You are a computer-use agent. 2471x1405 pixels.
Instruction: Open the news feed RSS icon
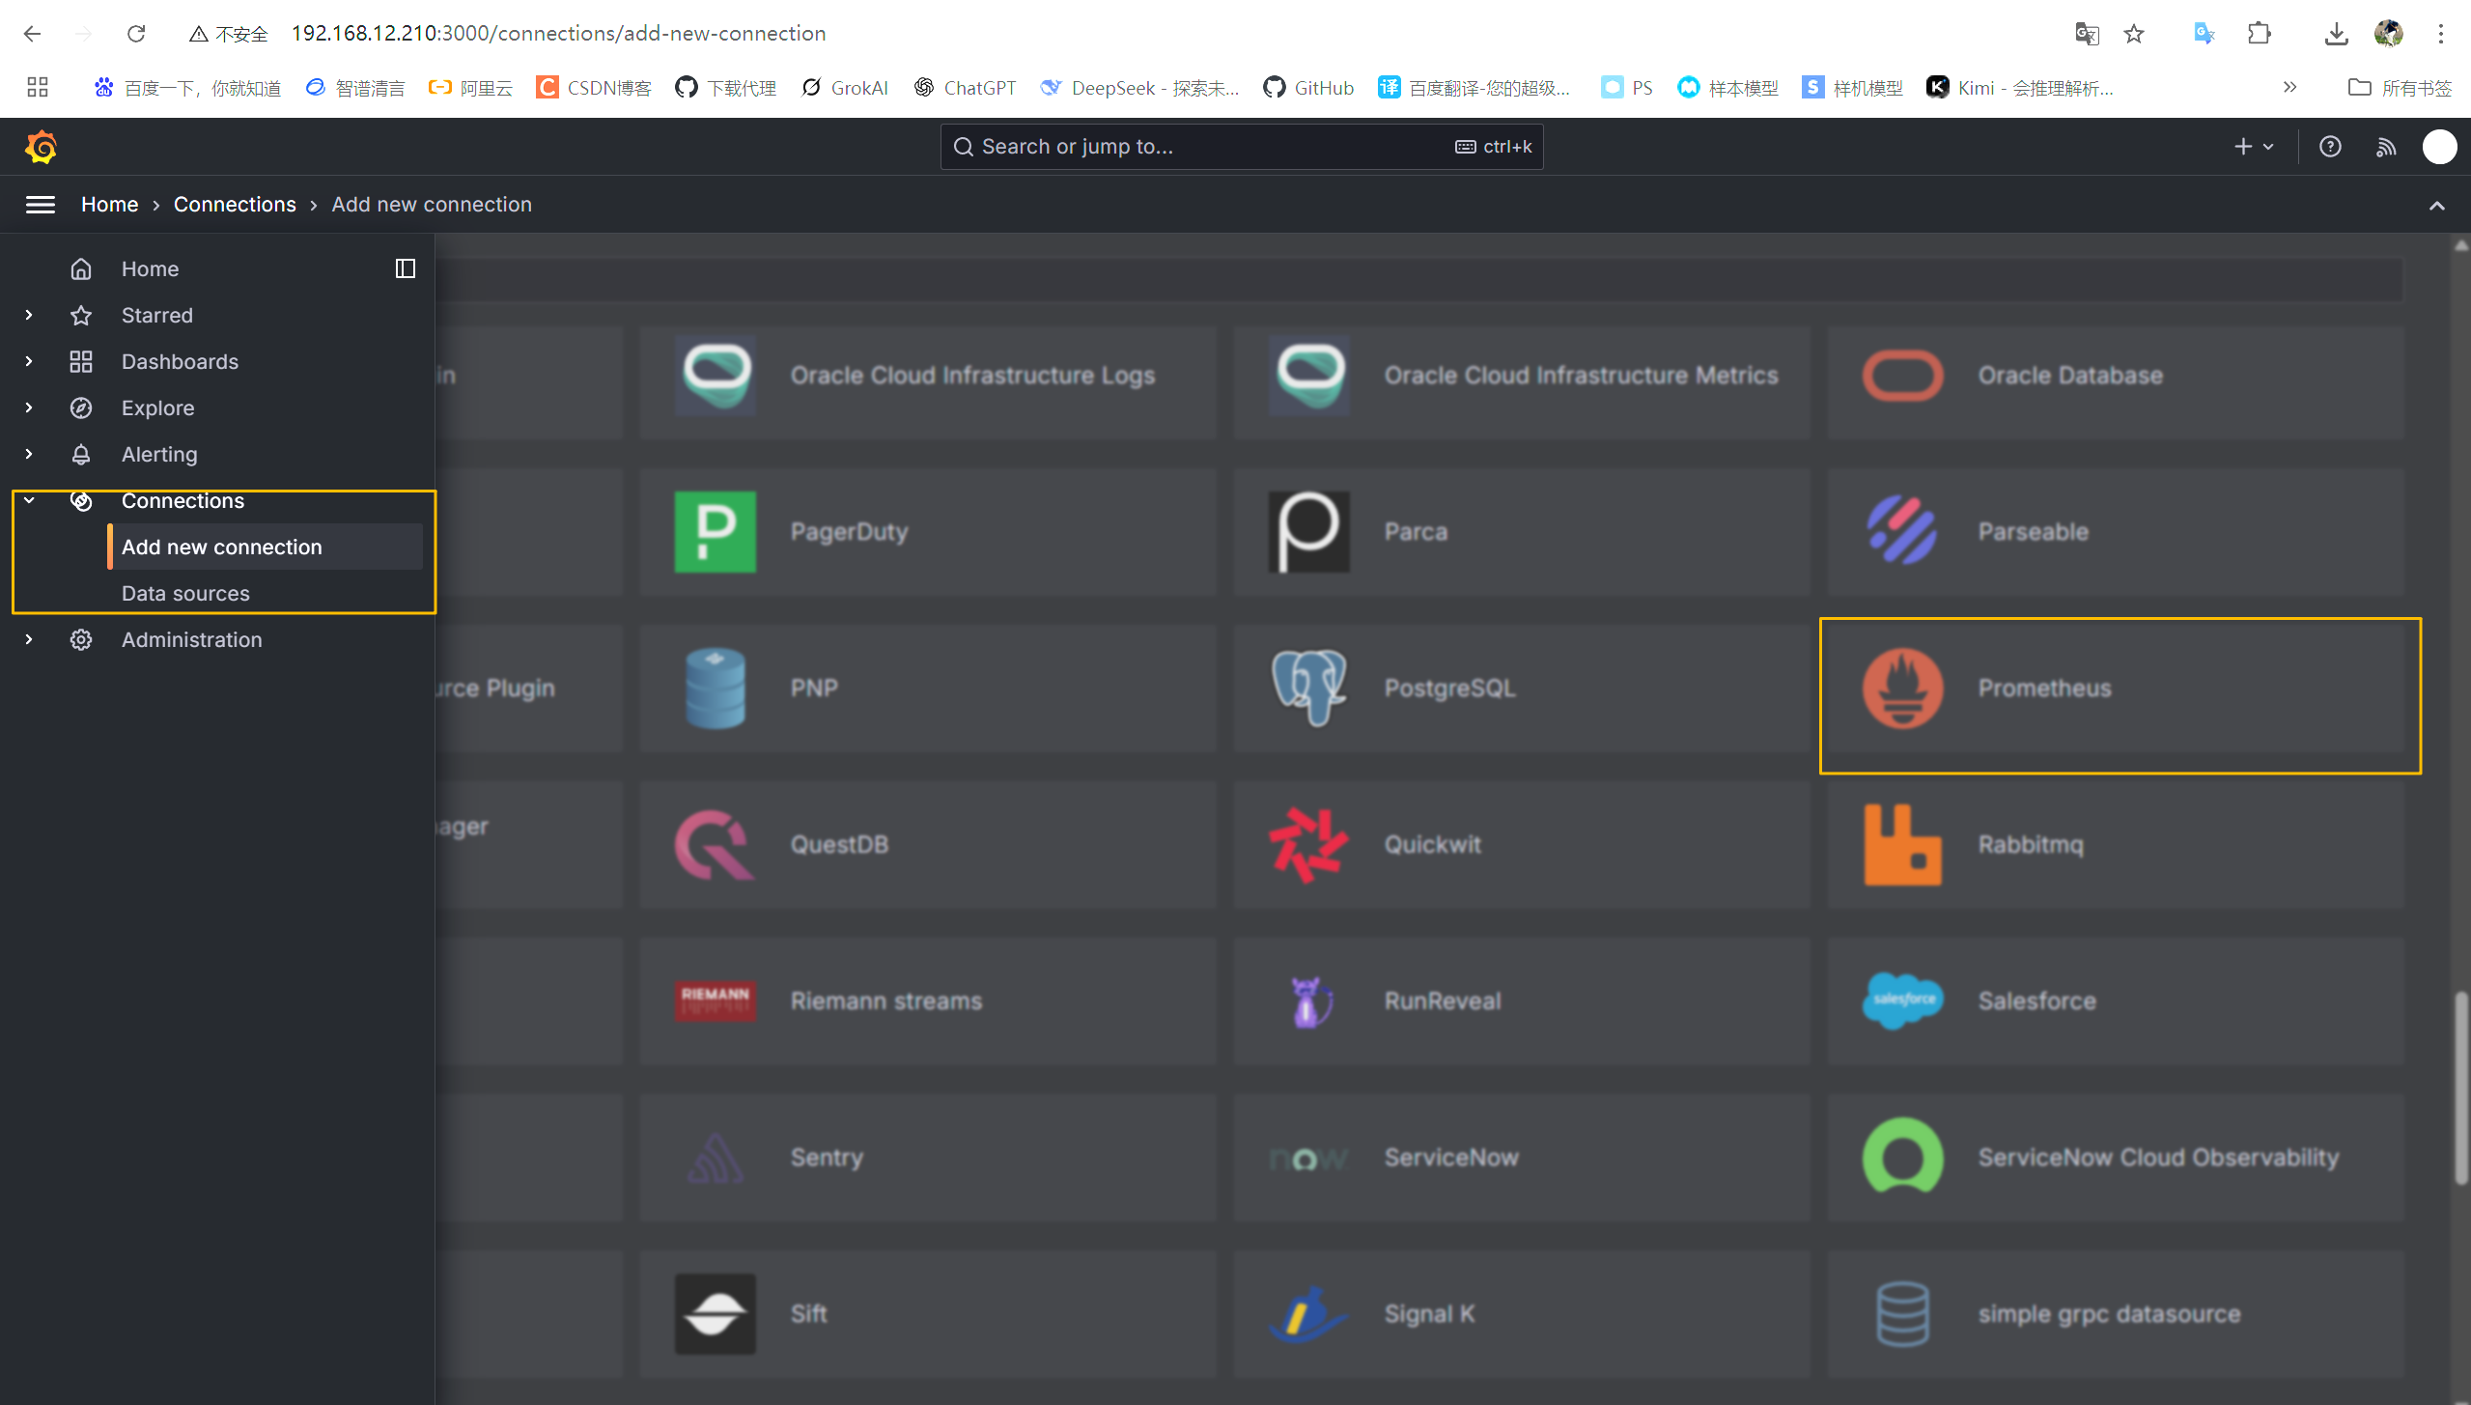click(x=2386, y=147)
